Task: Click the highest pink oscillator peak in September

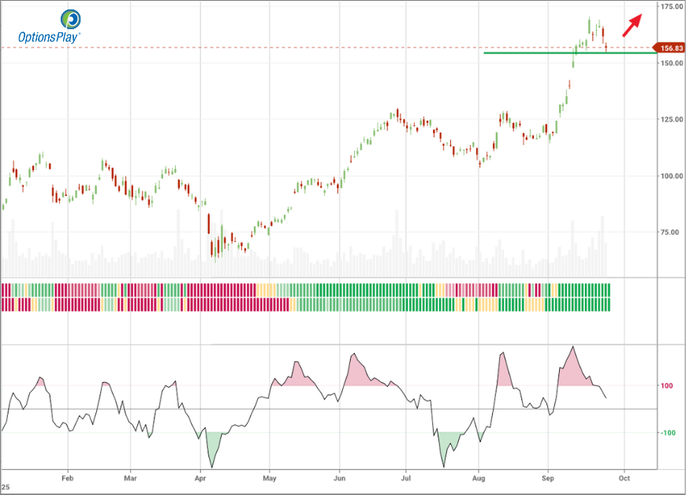Action: tap(572, 367)
